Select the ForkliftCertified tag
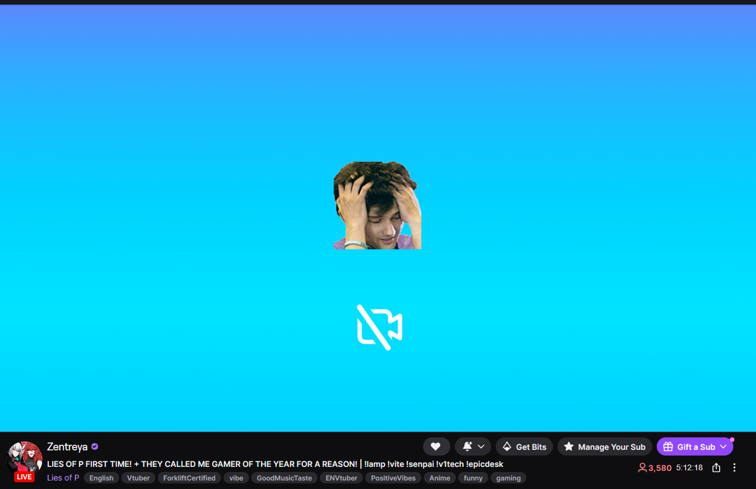 click(x=189, y=478)
